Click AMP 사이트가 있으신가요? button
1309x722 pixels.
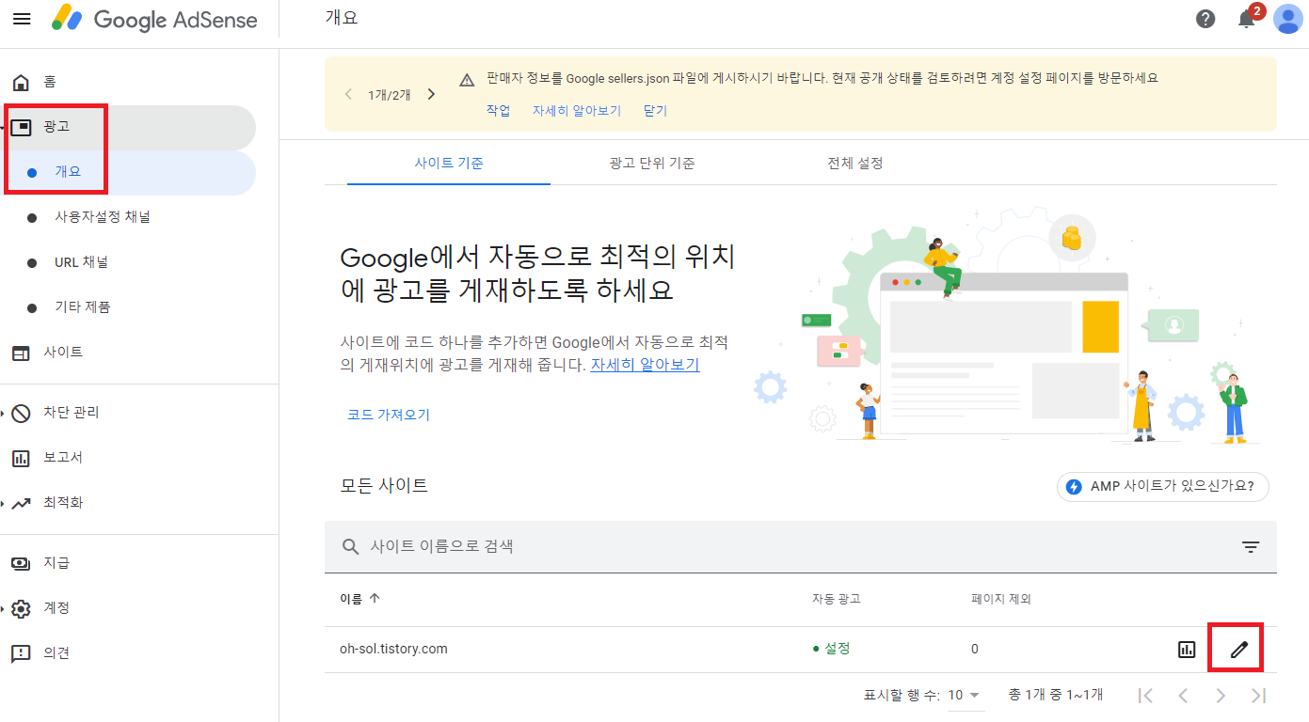[x=1163, y=486]
